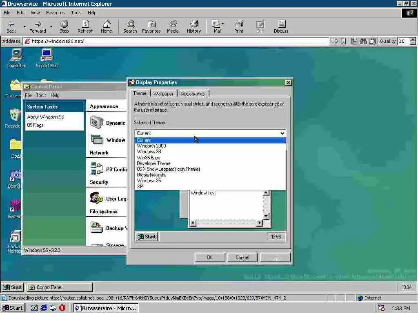Choose Windows 98 from theme list
418x313 pixels.
tap(210, 152)
